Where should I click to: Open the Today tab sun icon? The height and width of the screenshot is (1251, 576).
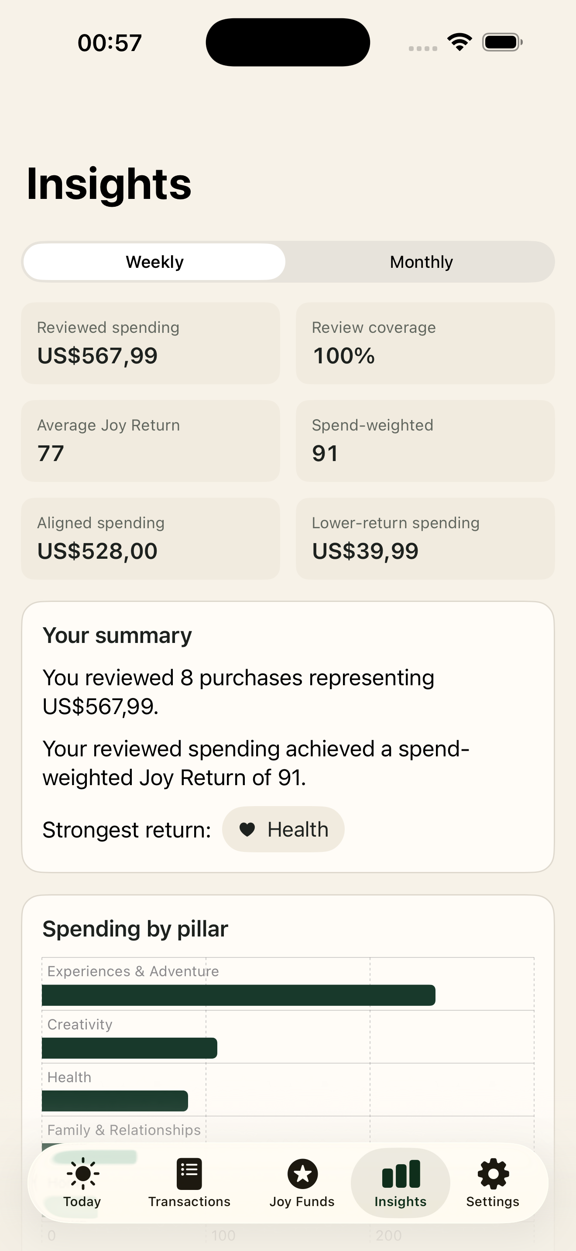coord(82,1173)
